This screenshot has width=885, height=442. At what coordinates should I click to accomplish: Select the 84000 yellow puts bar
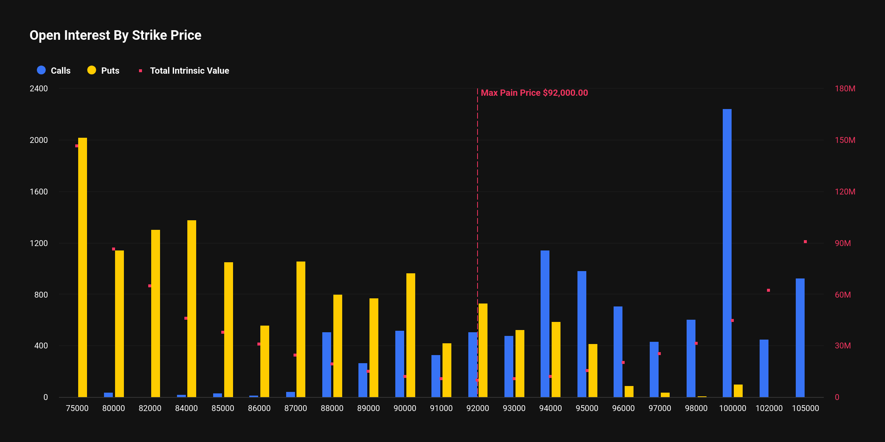192,309
